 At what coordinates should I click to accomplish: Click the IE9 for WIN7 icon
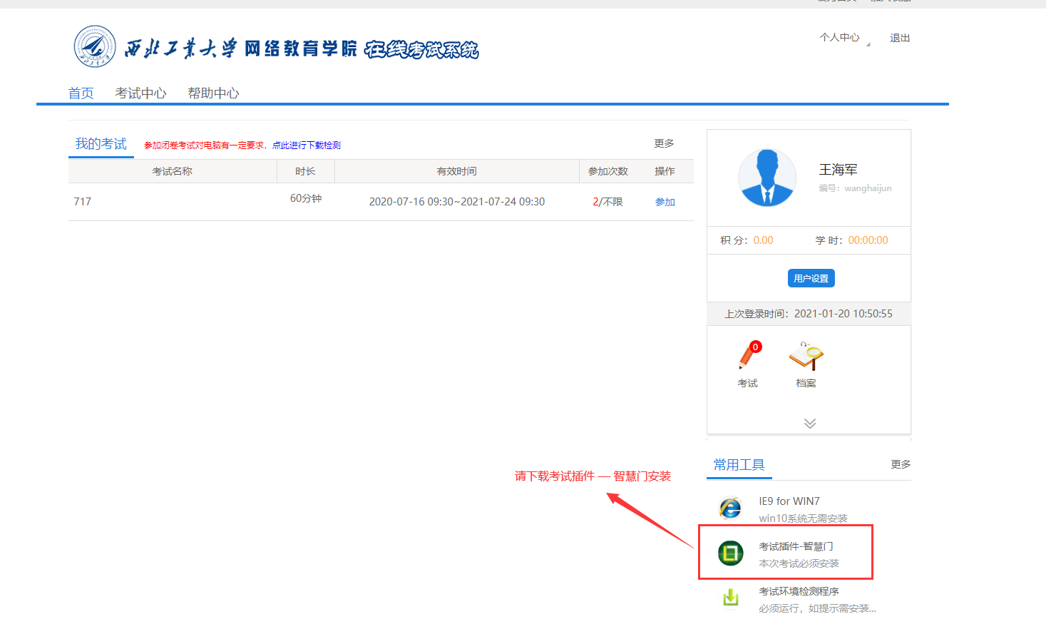coord(730,508)
